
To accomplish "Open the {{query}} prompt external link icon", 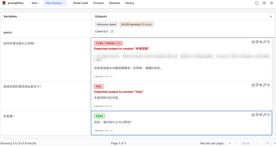I will (112, 31).
